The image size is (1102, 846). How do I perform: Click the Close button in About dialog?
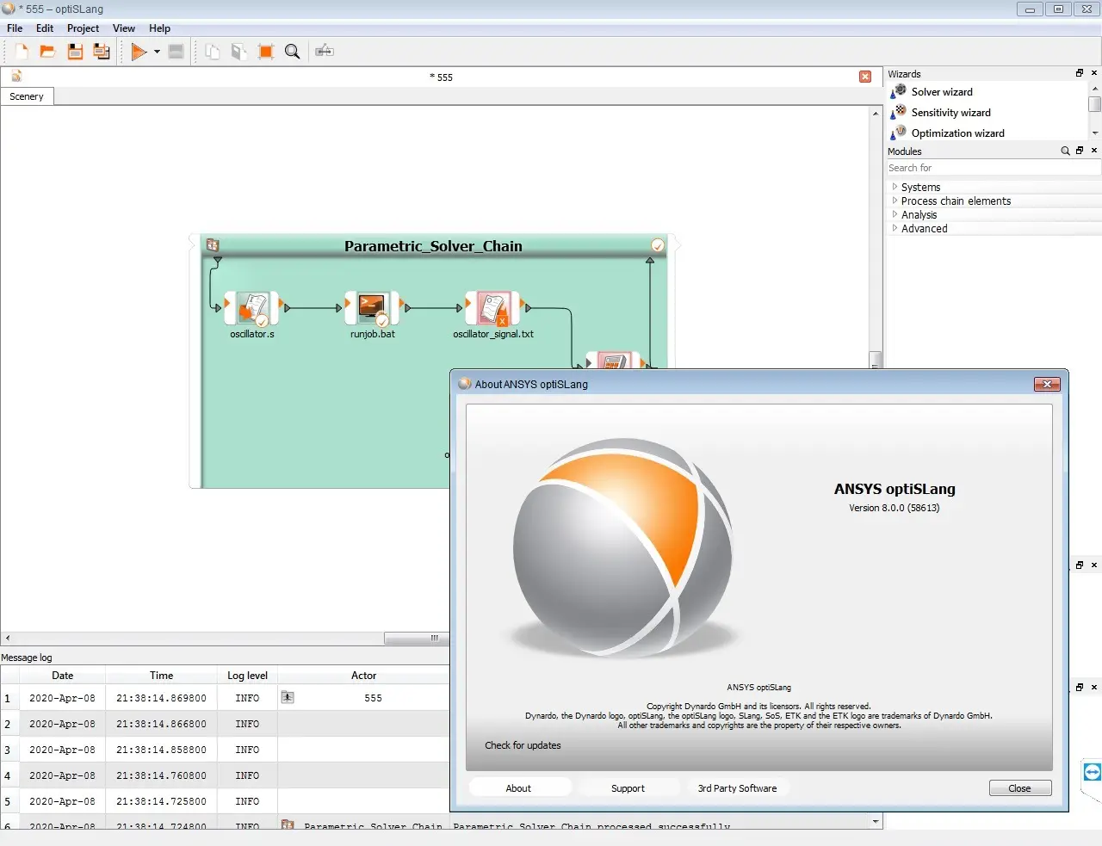coord(1019,788)
